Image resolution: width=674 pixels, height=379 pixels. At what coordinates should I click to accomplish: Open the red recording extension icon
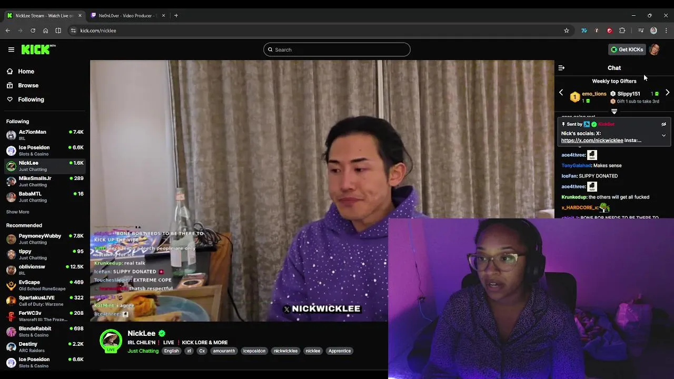(609, 31)
